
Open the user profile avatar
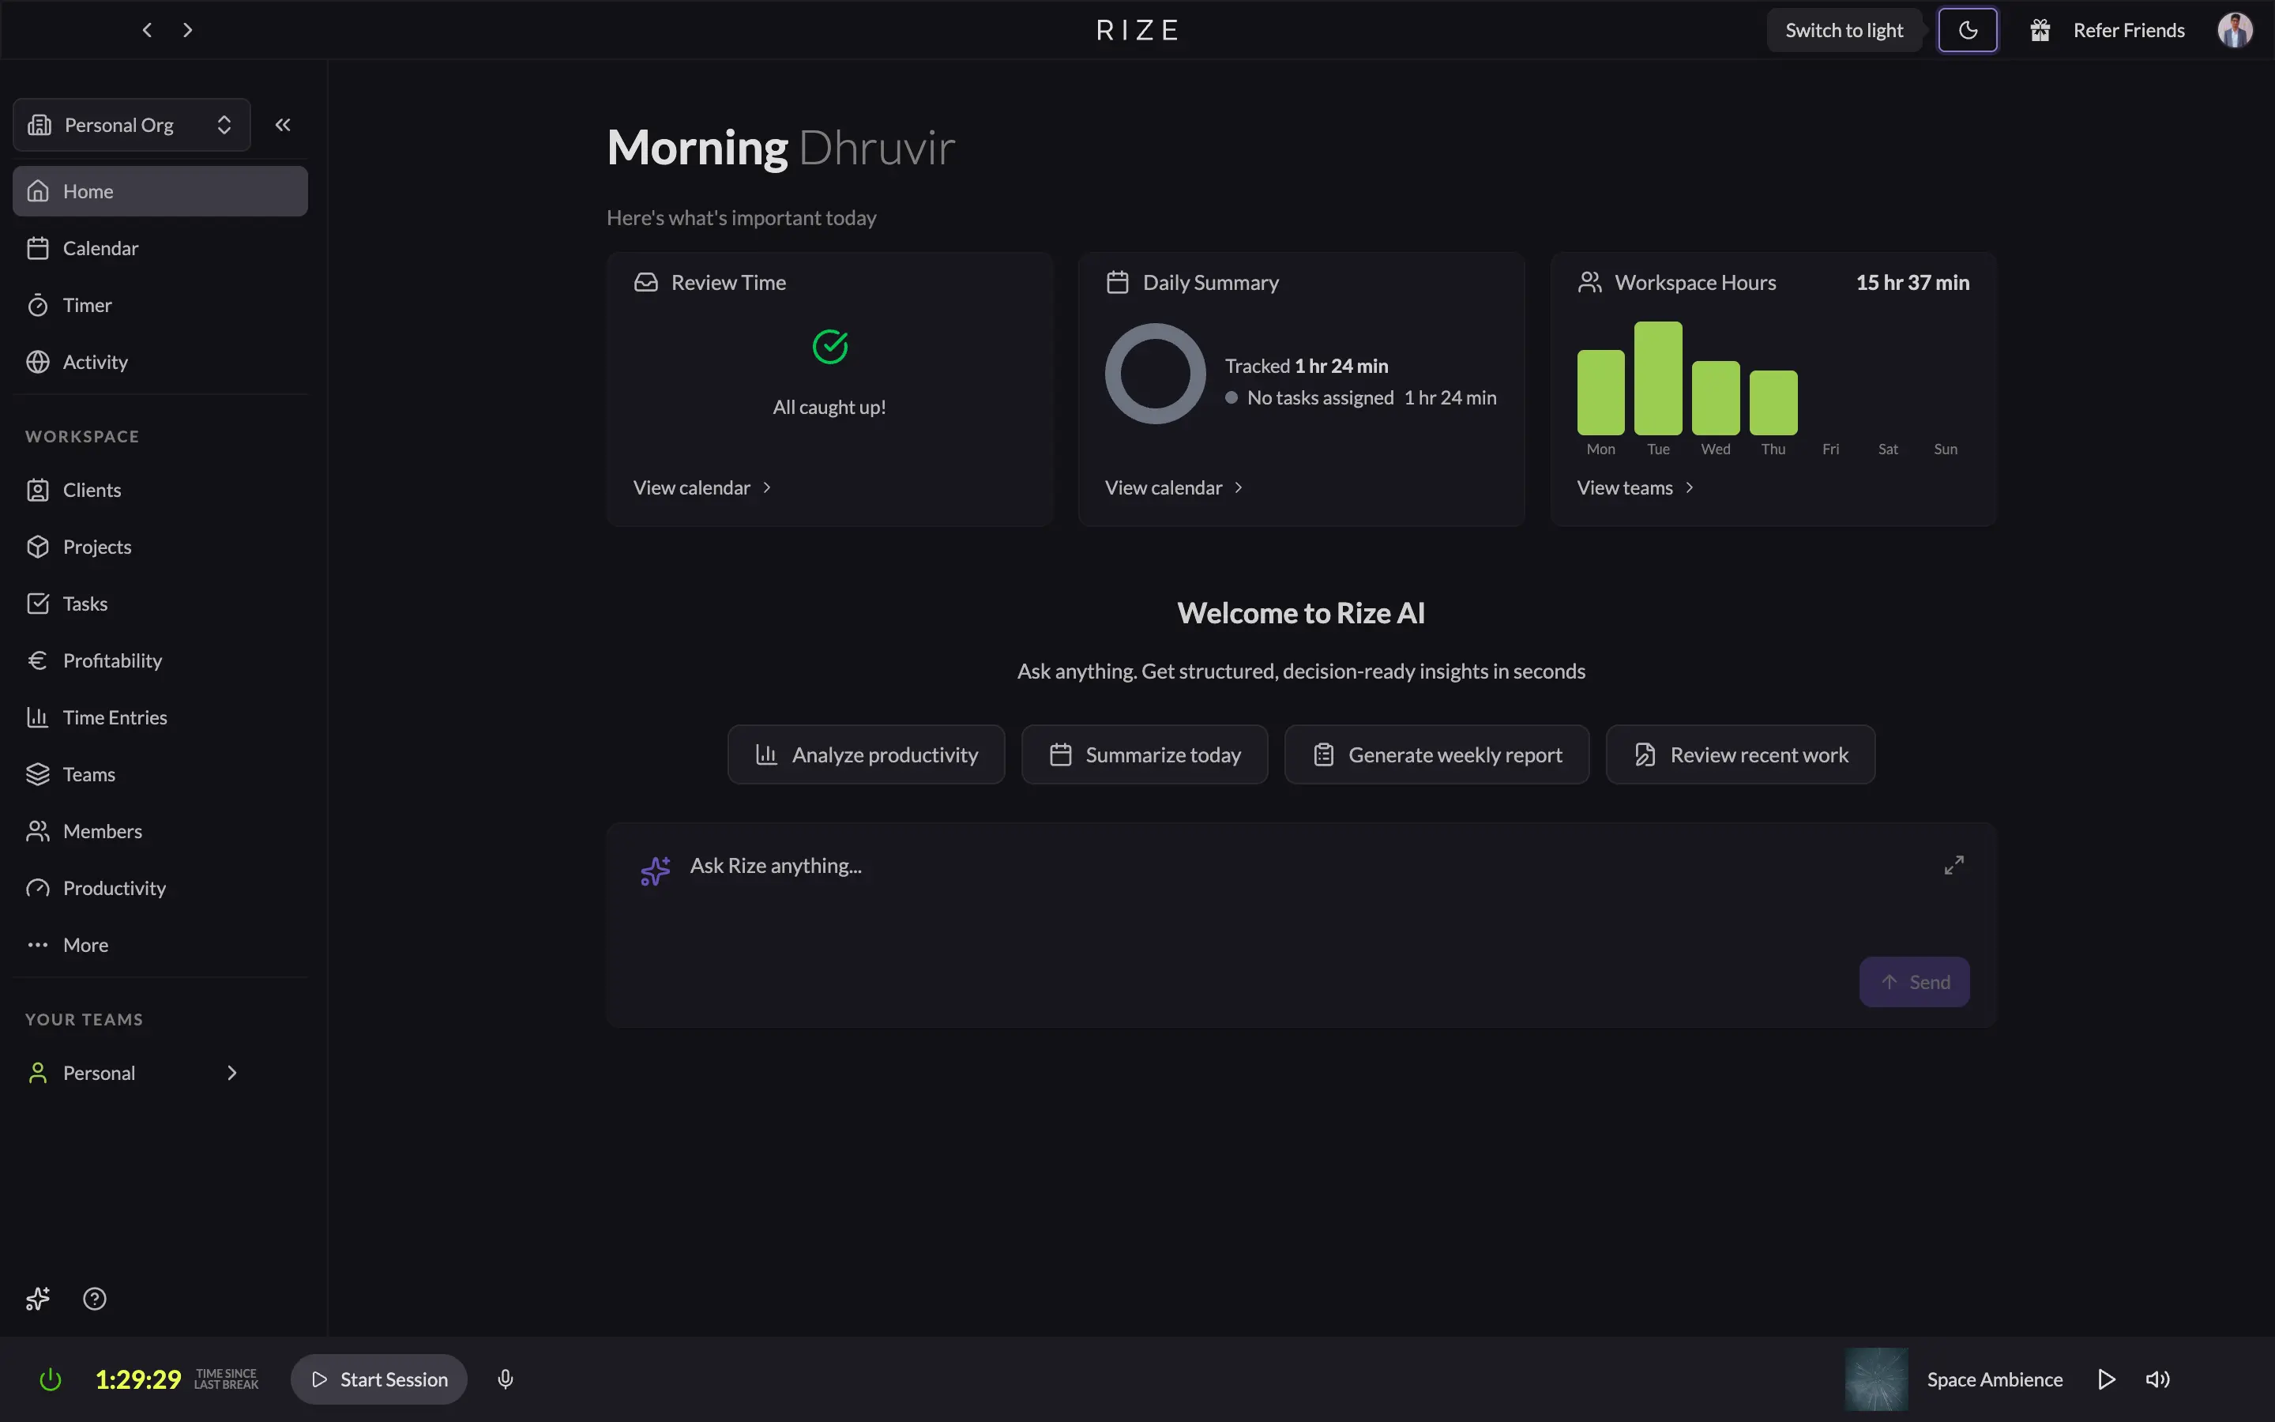tap(2235, 30)
